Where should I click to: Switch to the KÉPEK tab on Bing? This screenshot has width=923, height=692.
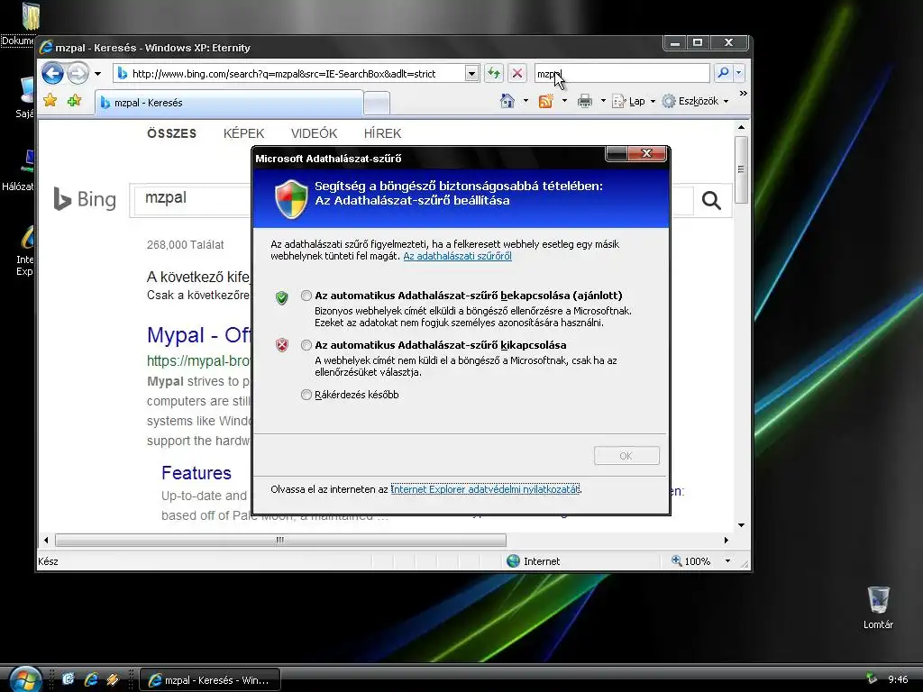(x=243, y=133)
